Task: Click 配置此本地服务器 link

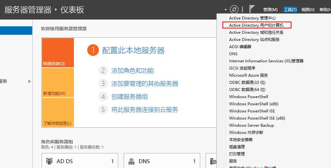Action: [133, 50]
